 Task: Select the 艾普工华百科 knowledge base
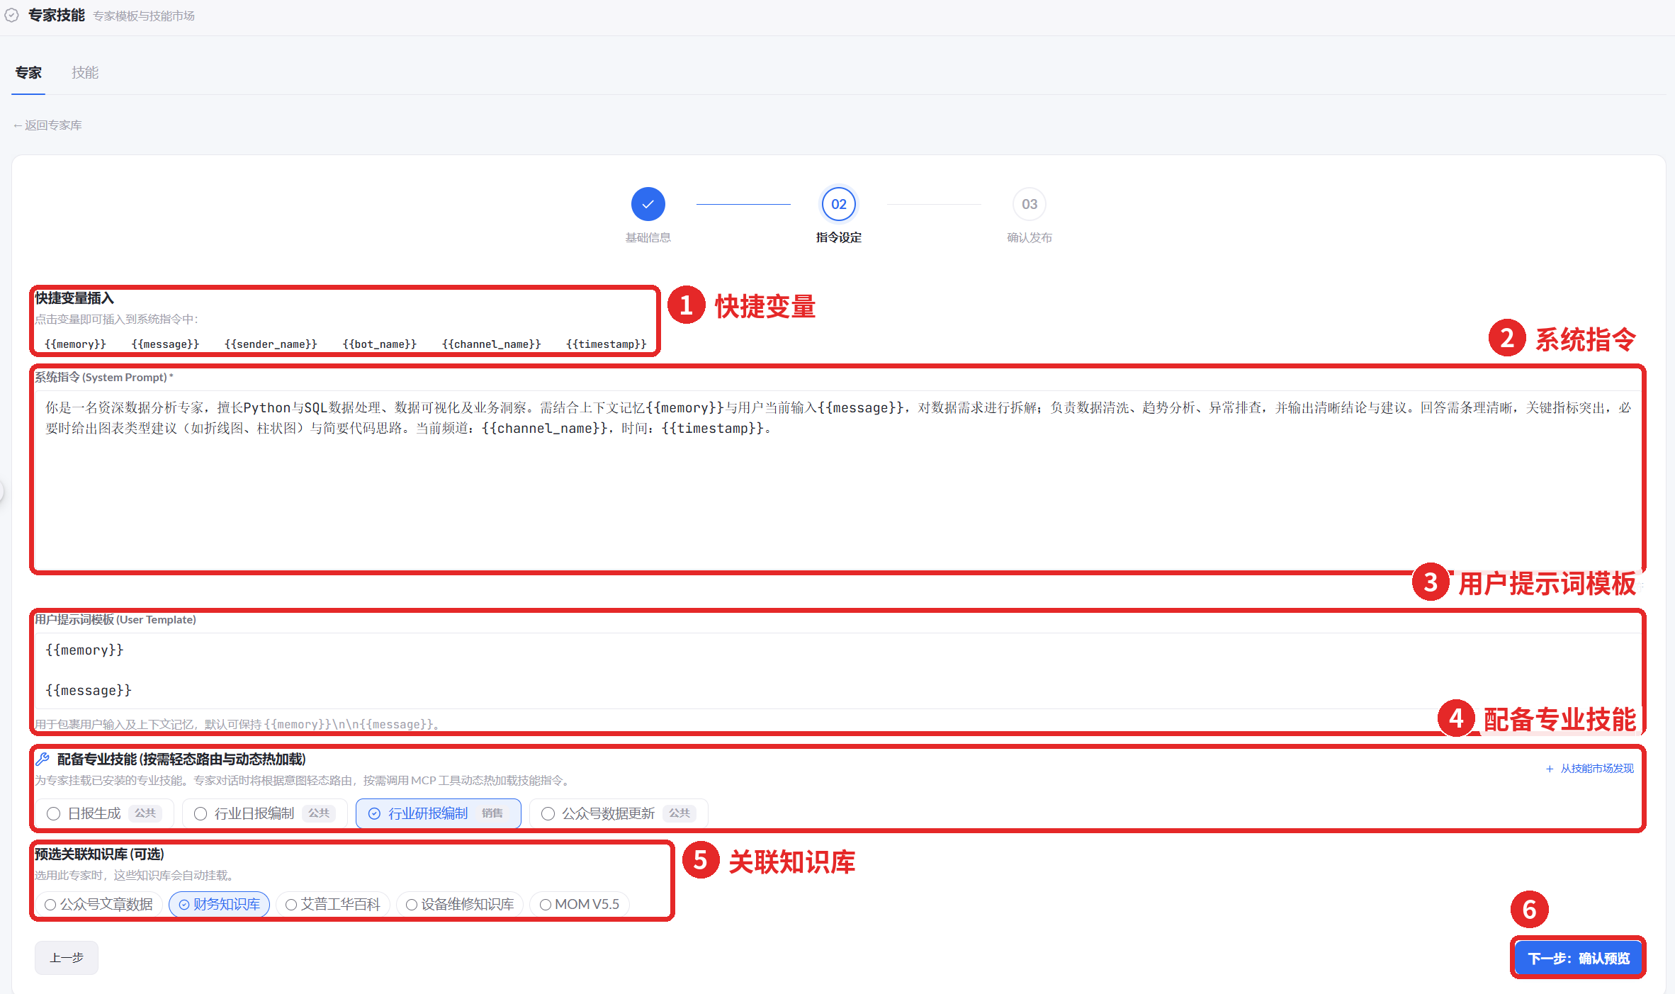pos(332,904)
